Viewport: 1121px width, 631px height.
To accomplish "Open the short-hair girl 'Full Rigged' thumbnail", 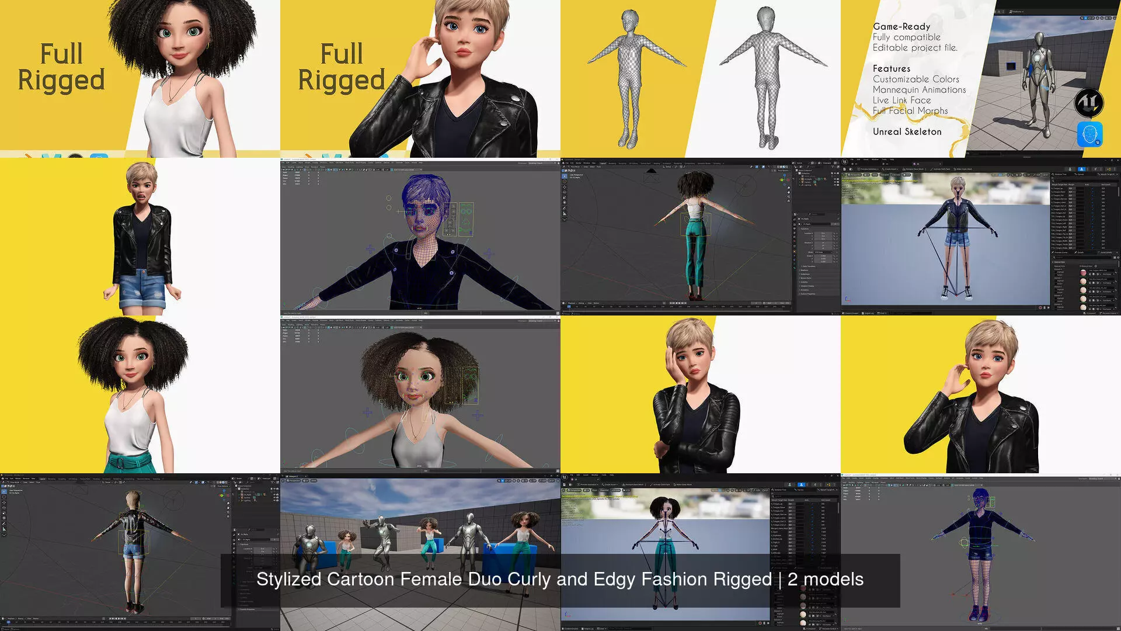I will point(420,79).
